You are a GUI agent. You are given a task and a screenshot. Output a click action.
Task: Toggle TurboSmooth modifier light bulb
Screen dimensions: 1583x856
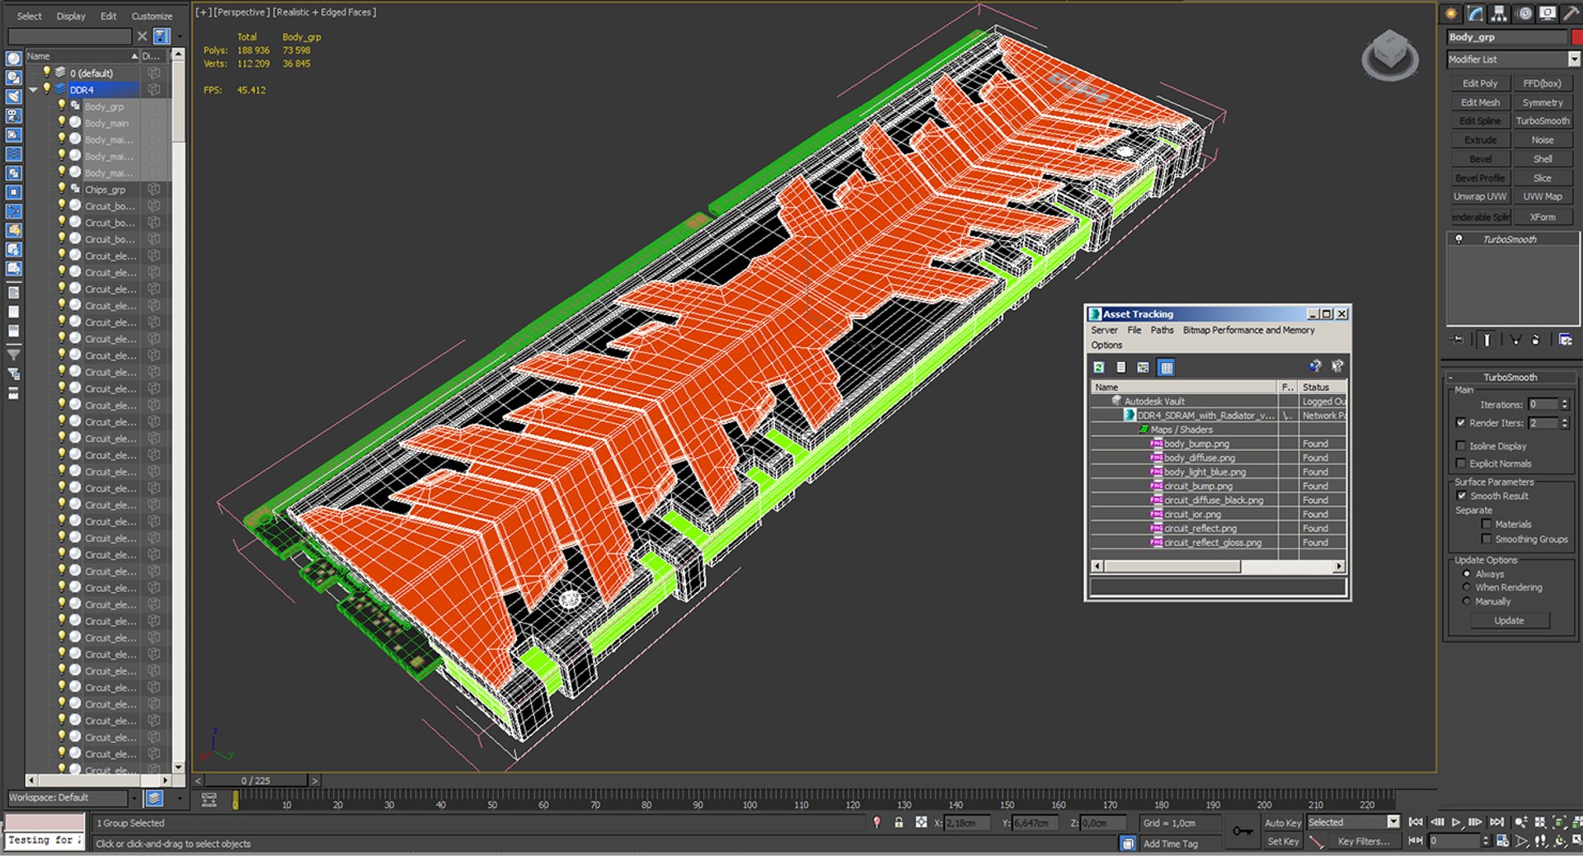(1459, 239)
